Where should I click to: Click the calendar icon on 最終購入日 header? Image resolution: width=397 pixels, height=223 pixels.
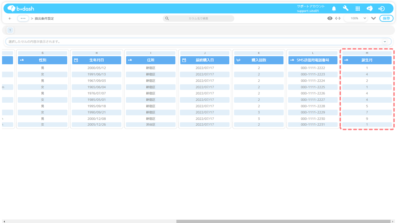coord(184,60)
